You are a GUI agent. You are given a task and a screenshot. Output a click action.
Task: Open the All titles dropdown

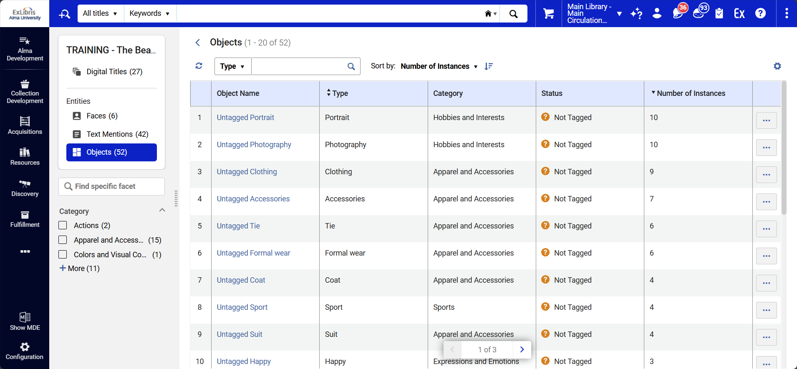pos(100,13)
